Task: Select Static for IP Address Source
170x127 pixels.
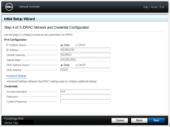Action: point(62,45)
